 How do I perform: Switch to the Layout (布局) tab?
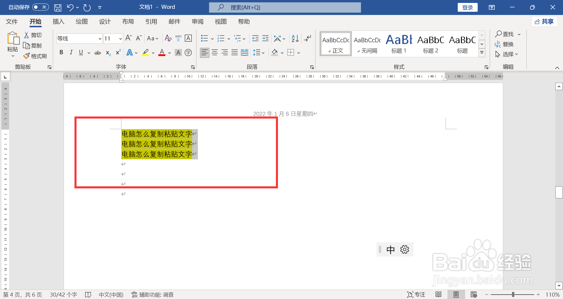pos(128,21)
